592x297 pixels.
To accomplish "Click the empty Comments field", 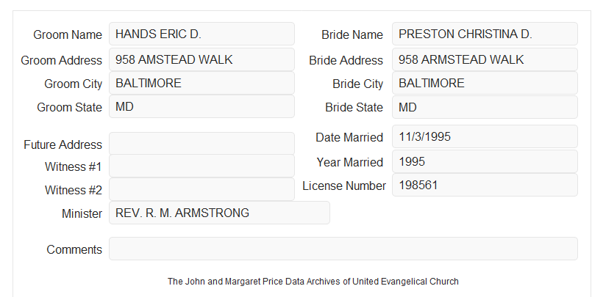I will (x=343, y=249).
